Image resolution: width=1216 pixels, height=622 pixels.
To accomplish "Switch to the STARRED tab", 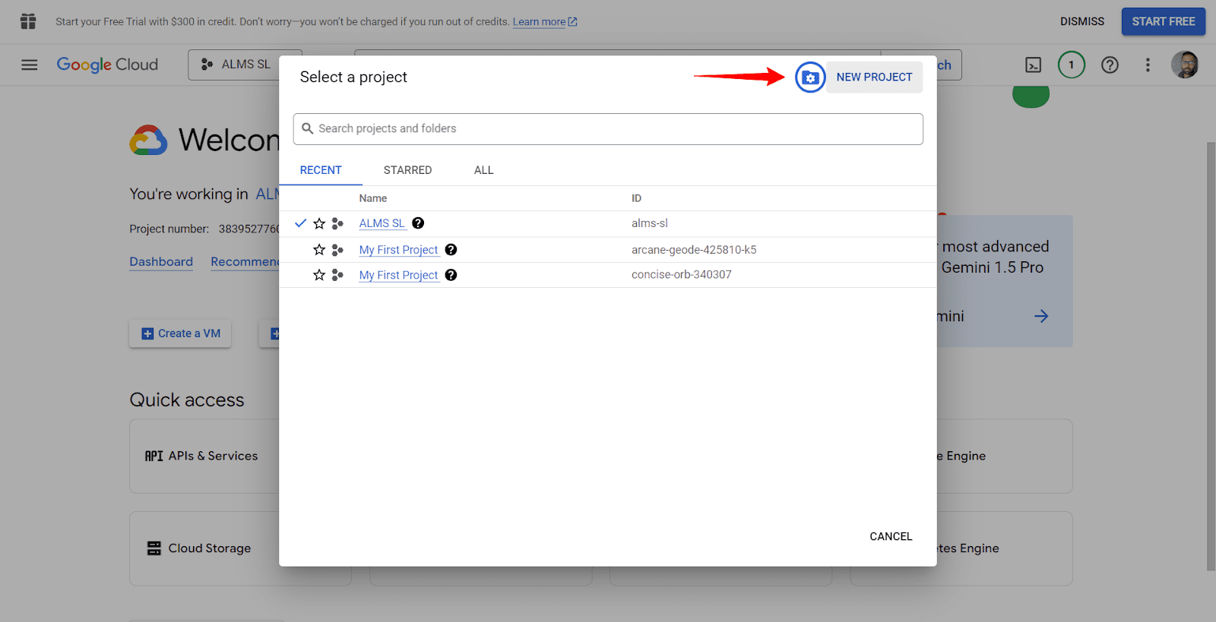I will (407, 170).
